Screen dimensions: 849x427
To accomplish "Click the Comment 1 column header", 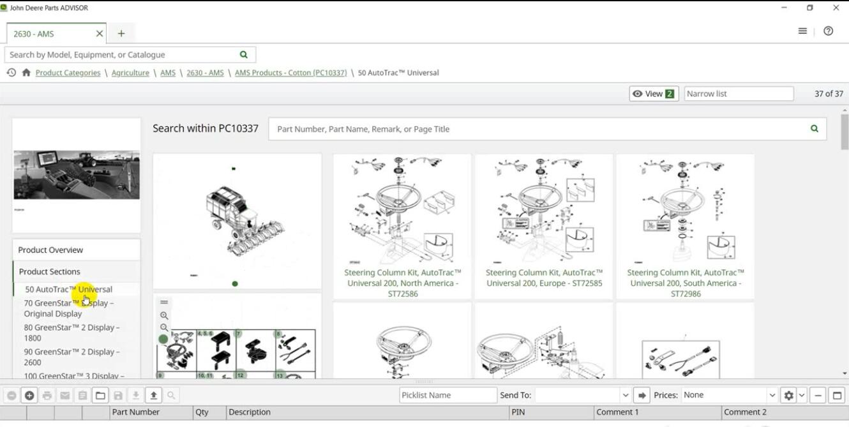I will point(657,412).
